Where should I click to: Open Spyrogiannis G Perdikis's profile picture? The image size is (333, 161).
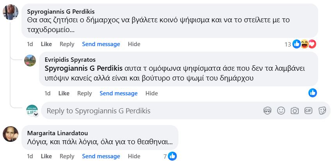11,12
